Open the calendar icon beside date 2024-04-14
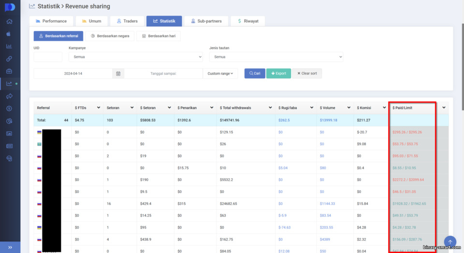Image resolution: width=464 pixels, height=253 pixels. (118, 74)
